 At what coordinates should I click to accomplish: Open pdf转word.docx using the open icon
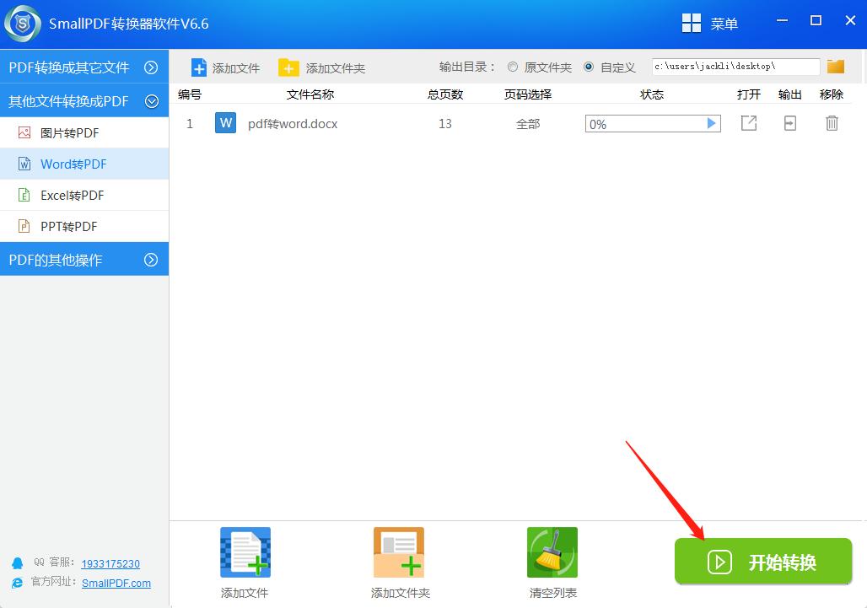[x=748, y=123]
